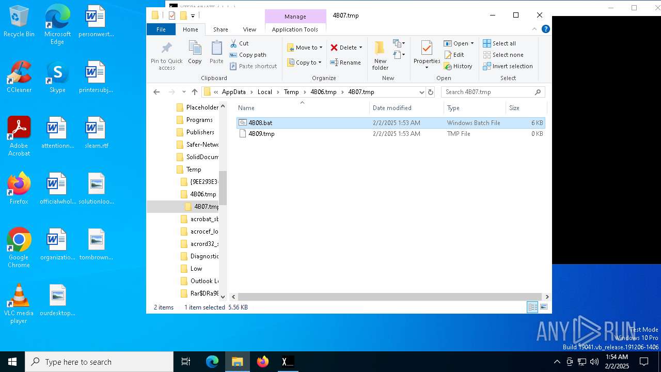The image size is (661, 372).
Task: Sort by the Type column
Action: 475,108
